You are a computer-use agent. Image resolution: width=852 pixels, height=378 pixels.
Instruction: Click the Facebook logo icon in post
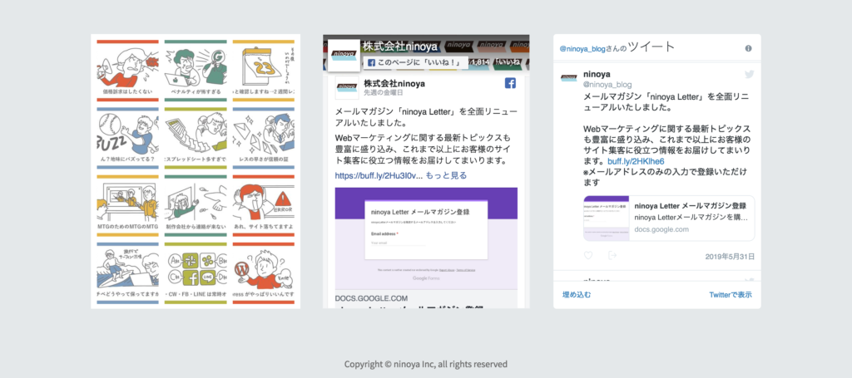510,84
